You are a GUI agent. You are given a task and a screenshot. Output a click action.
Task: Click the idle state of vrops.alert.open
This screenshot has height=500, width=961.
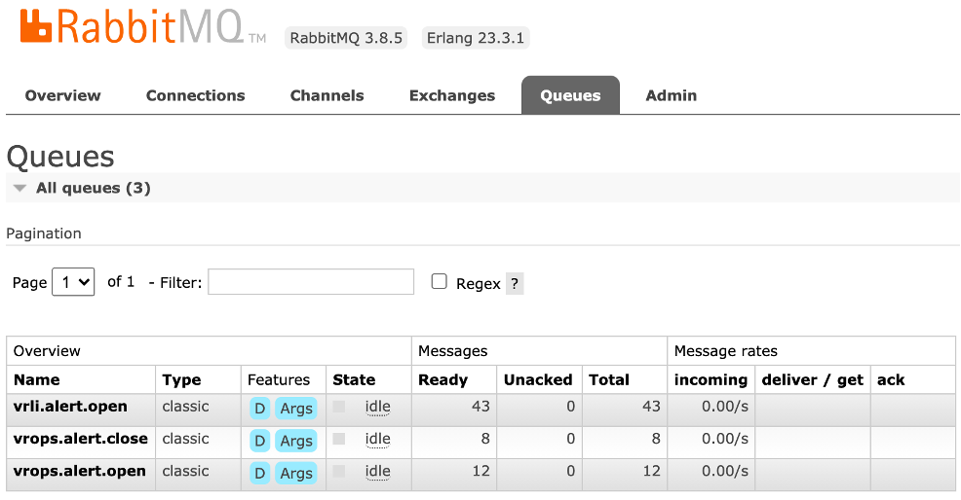[x=377, y=471]
